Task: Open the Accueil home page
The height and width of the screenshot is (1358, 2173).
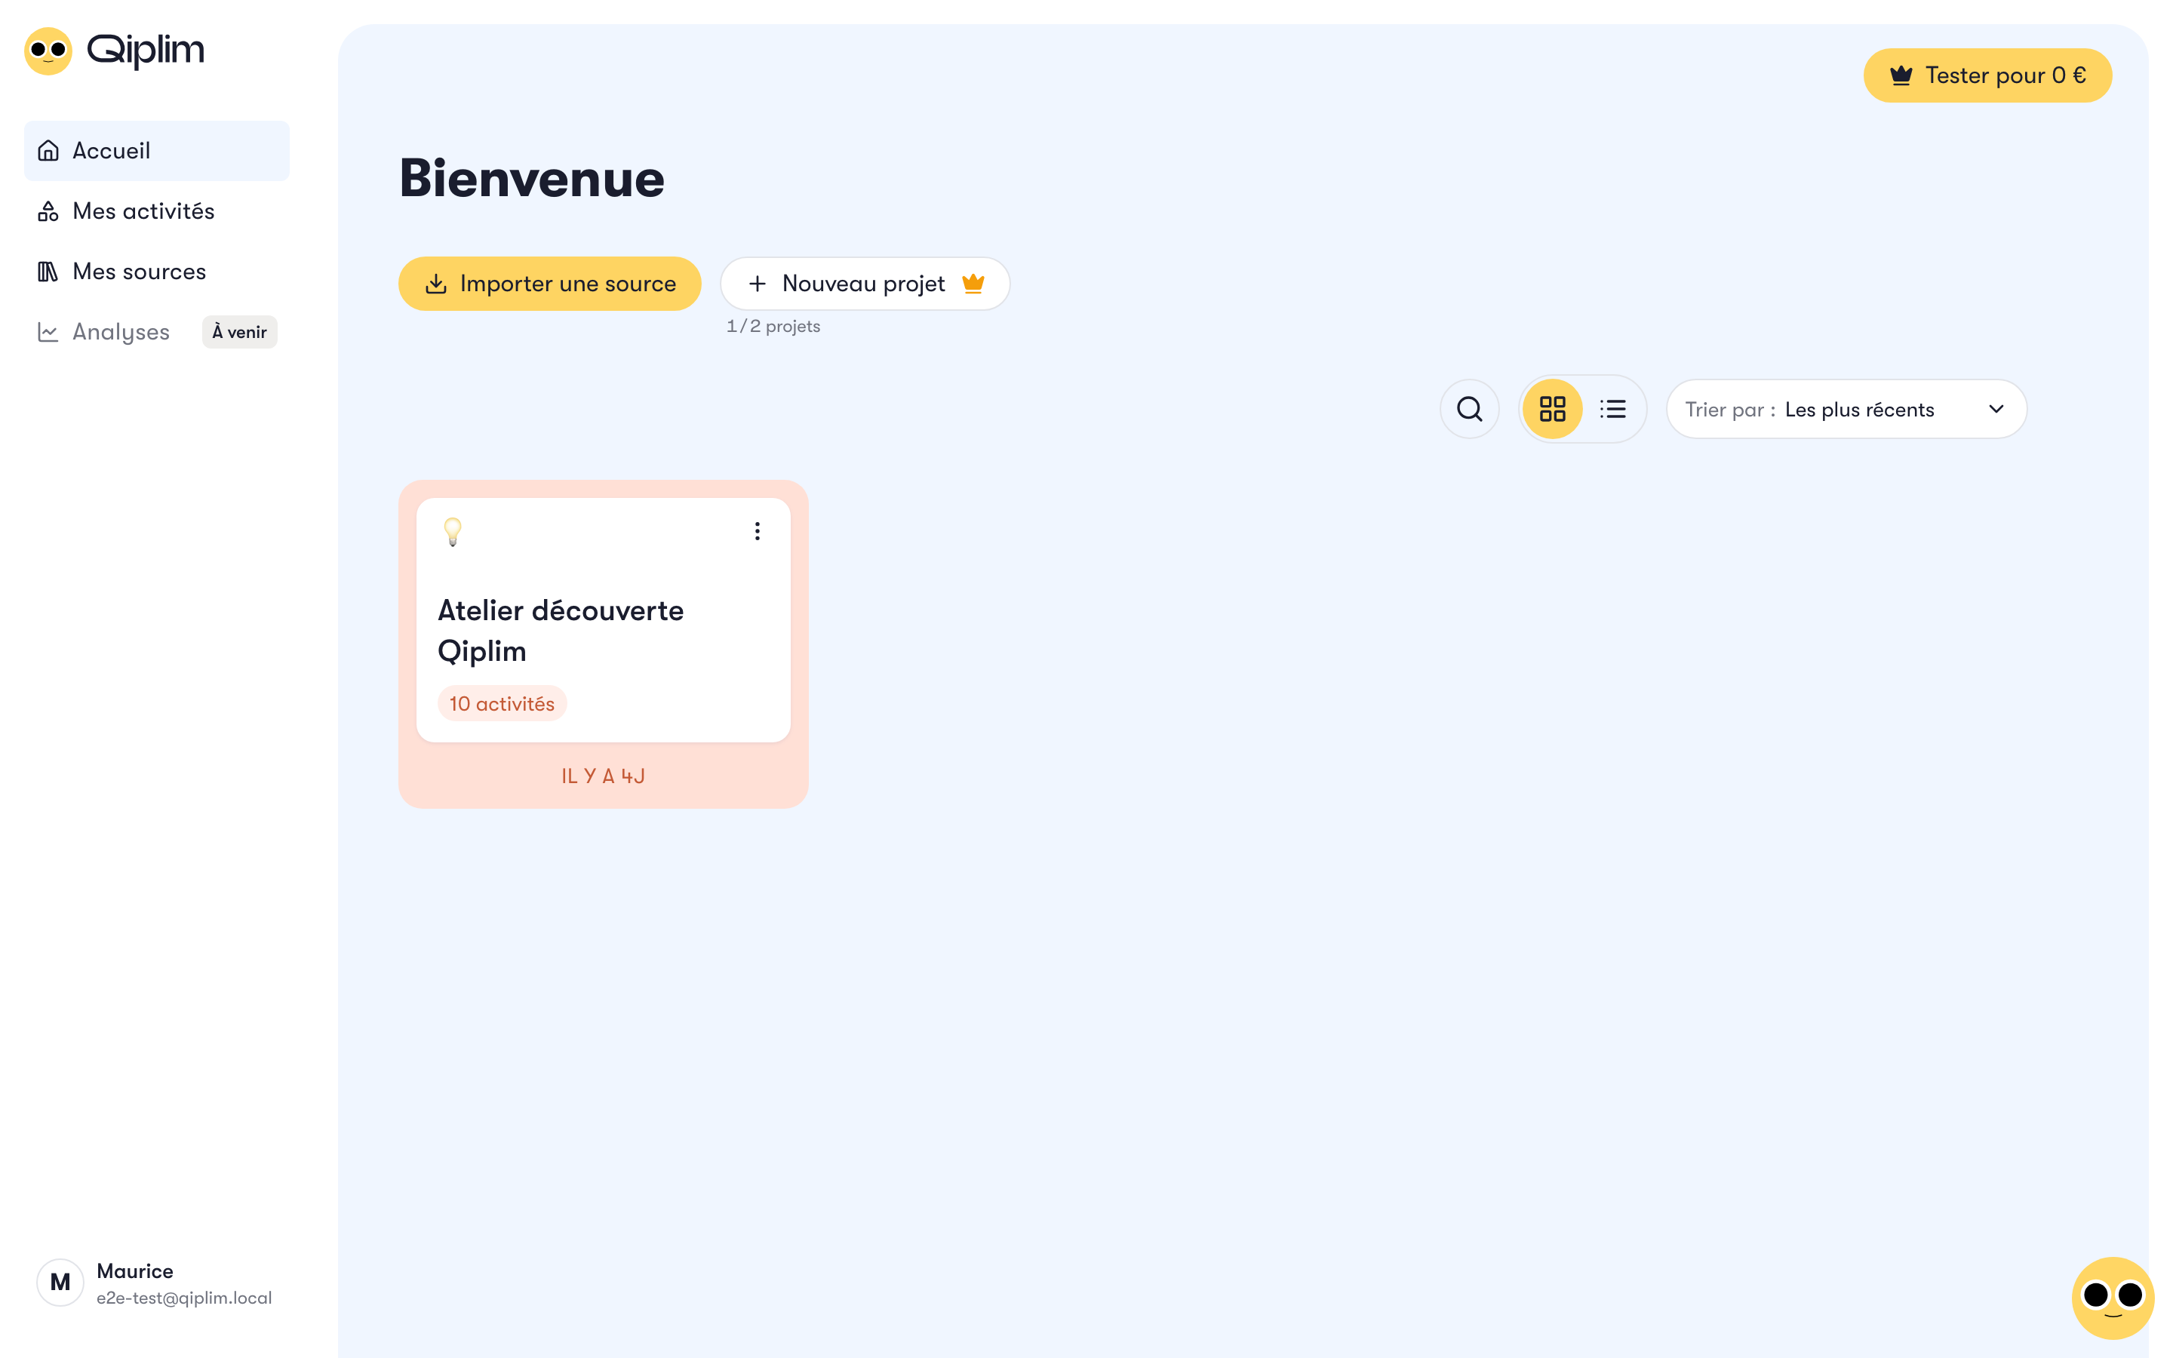Action: [156, 151]
